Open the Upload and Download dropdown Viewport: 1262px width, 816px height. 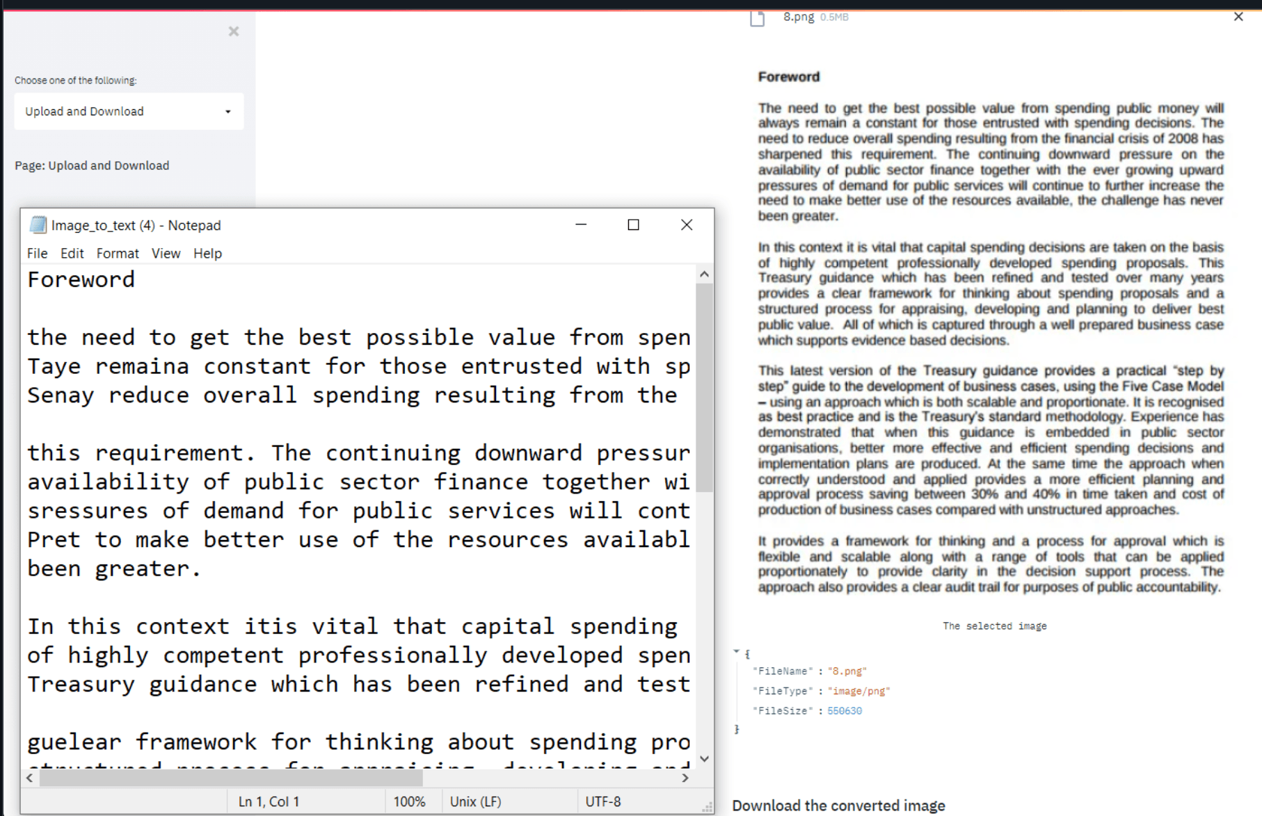pos(129,111)
